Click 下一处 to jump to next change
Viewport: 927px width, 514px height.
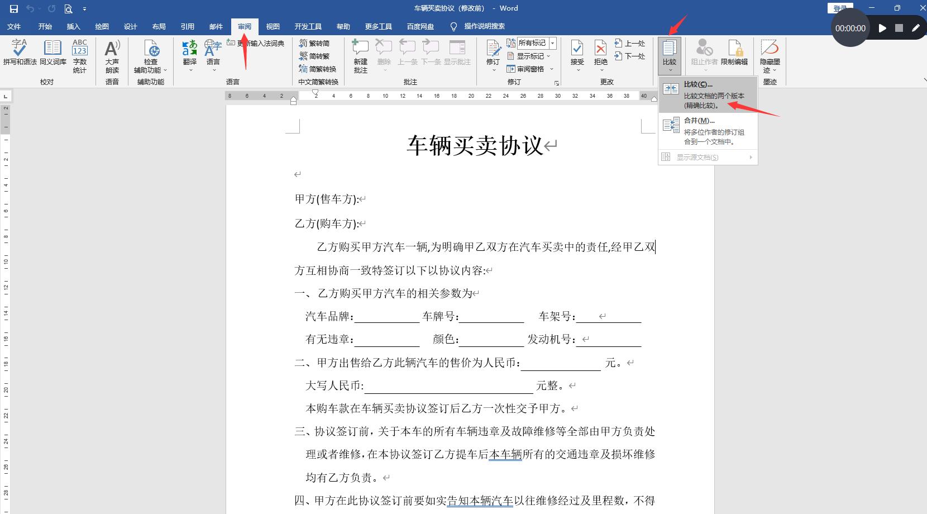click(630, 56)
